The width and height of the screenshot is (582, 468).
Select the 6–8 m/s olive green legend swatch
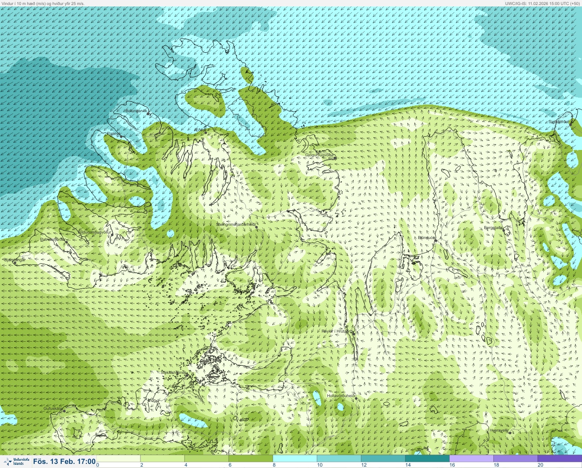tap(251, 458)
